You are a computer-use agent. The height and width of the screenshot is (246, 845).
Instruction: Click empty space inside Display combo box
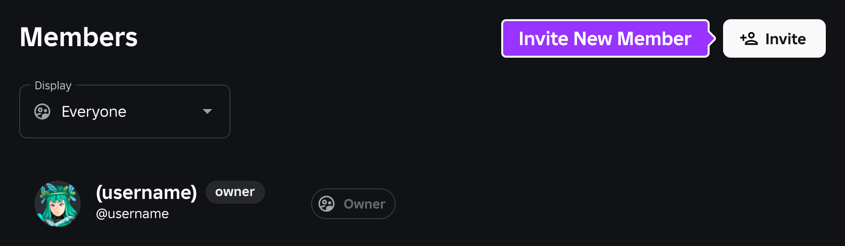click(x=163, y=111)
